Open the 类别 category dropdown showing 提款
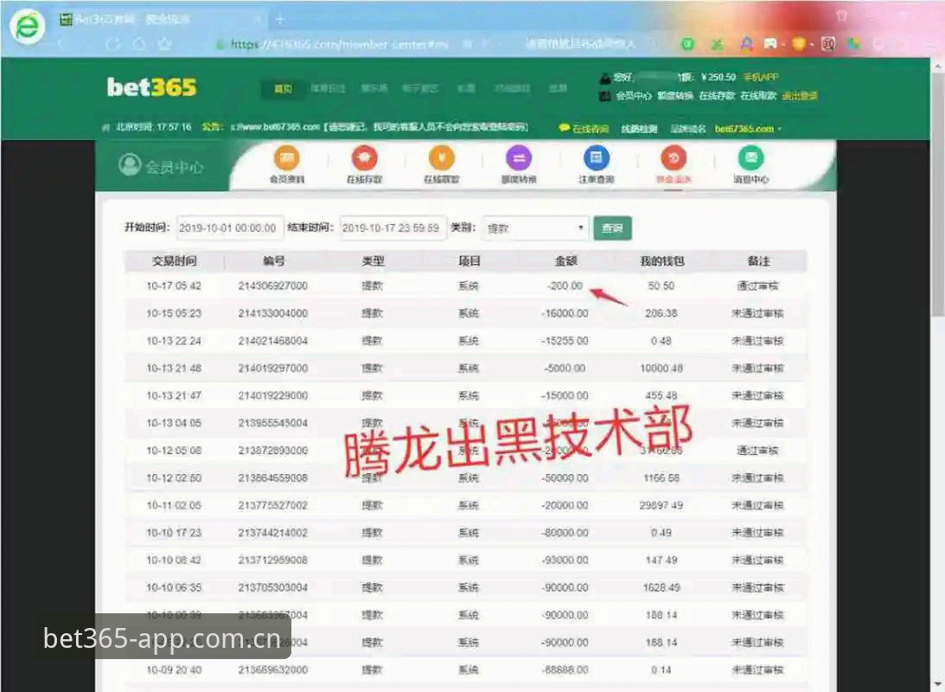945x692 pixels. click(536, 227)
